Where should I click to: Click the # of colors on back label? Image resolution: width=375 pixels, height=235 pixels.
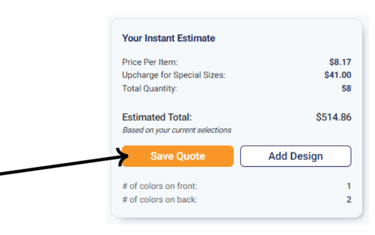click(x=159, y=199)
